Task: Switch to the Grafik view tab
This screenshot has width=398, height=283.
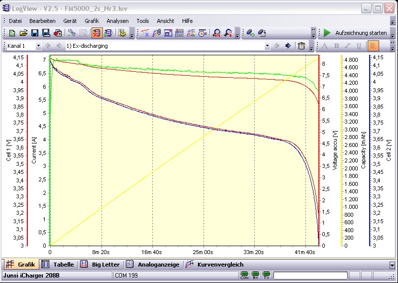Action: coord(21,265)
